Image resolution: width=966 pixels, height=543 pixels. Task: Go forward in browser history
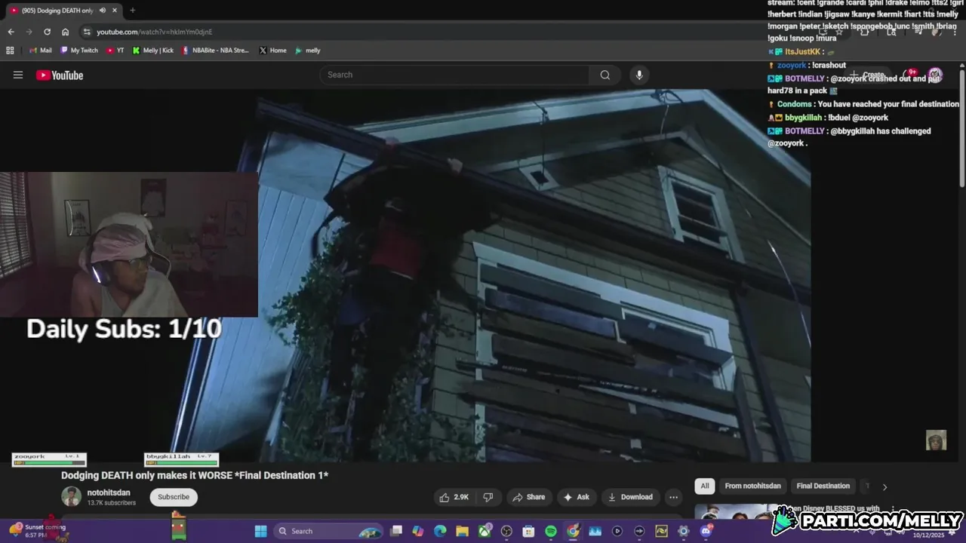click(29, 32)
